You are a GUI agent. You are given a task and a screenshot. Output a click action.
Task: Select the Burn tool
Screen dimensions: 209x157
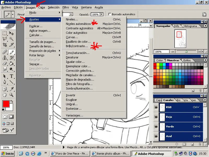(x=11, y=69)
